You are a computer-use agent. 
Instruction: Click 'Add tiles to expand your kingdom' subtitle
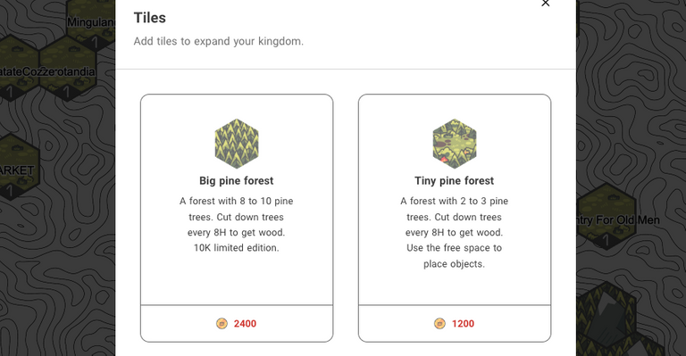[218, 42]
